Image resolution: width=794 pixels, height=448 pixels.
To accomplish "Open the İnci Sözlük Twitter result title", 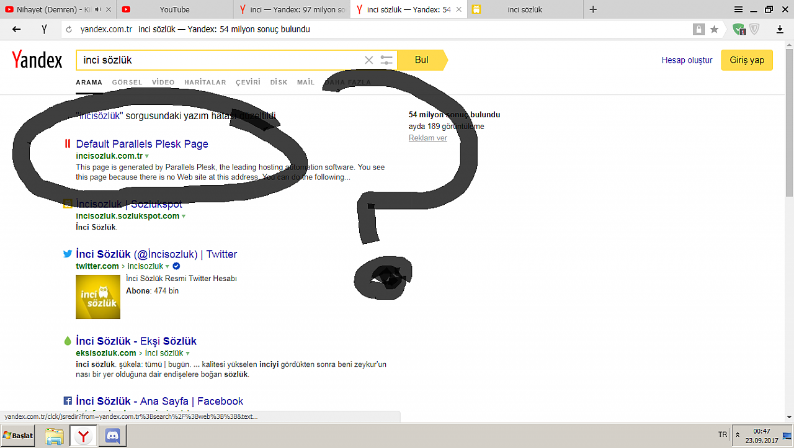I will 156,254.
